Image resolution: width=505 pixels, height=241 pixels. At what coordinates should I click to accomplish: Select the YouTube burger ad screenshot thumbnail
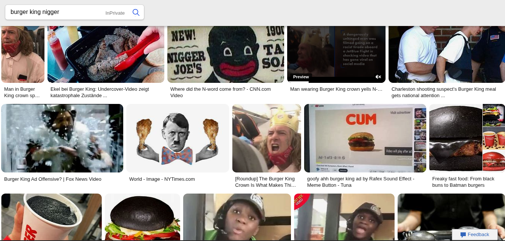(x=365, y=138)
